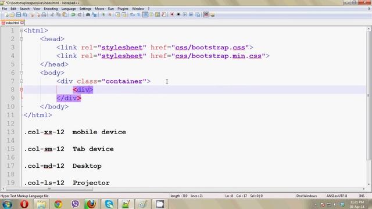Click the vertical scrollbar thumb in the editor
372x209 pixels.
pos(369,95)
